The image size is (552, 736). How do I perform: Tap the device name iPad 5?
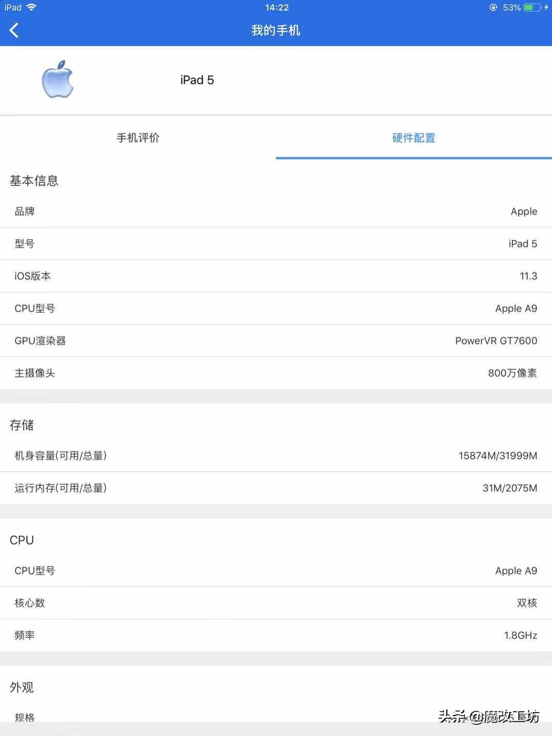[197, 80]
